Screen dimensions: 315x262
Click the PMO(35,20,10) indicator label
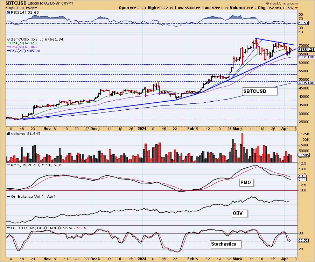tap(36, 165)
